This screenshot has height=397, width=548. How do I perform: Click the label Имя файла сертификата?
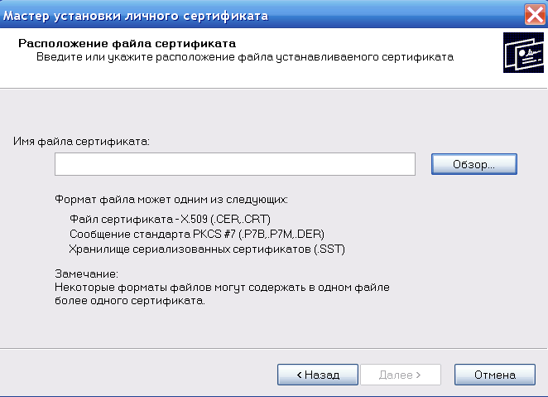(x=81, y=141)
